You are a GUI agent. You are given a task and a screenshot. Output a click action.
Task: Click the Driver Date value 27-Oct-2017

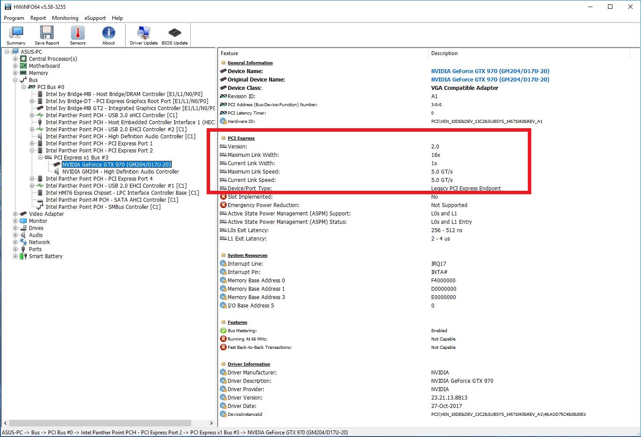448,406
